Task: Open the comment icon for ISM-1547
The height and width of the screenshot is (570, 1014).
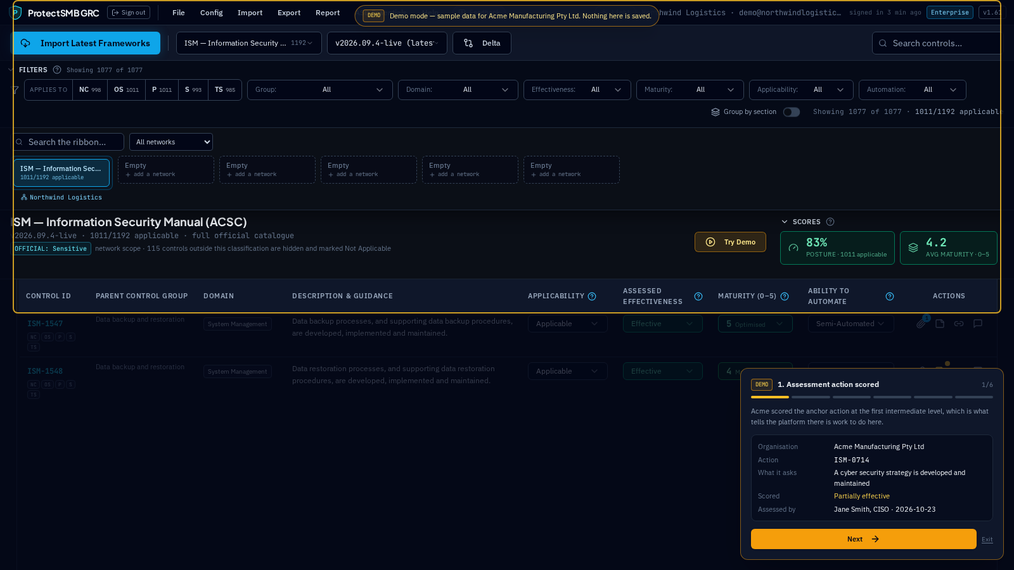Action: [x=978, y=324]
